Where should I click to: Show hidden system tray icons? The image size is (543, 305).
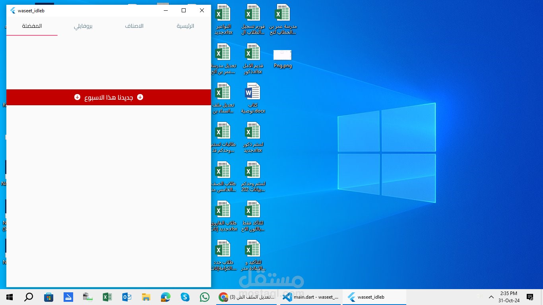click(491, 297)
